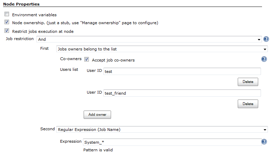Focus the User ID field containing 'test_friend'

click(x=182, y=93)
